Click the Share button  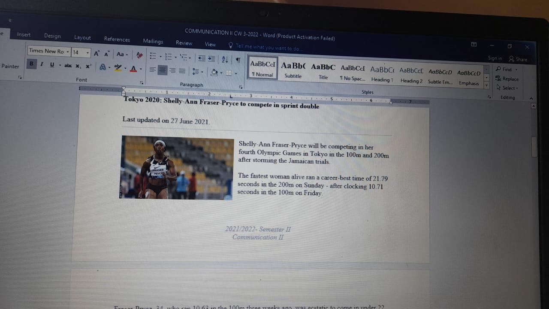[x=518, y=59]
